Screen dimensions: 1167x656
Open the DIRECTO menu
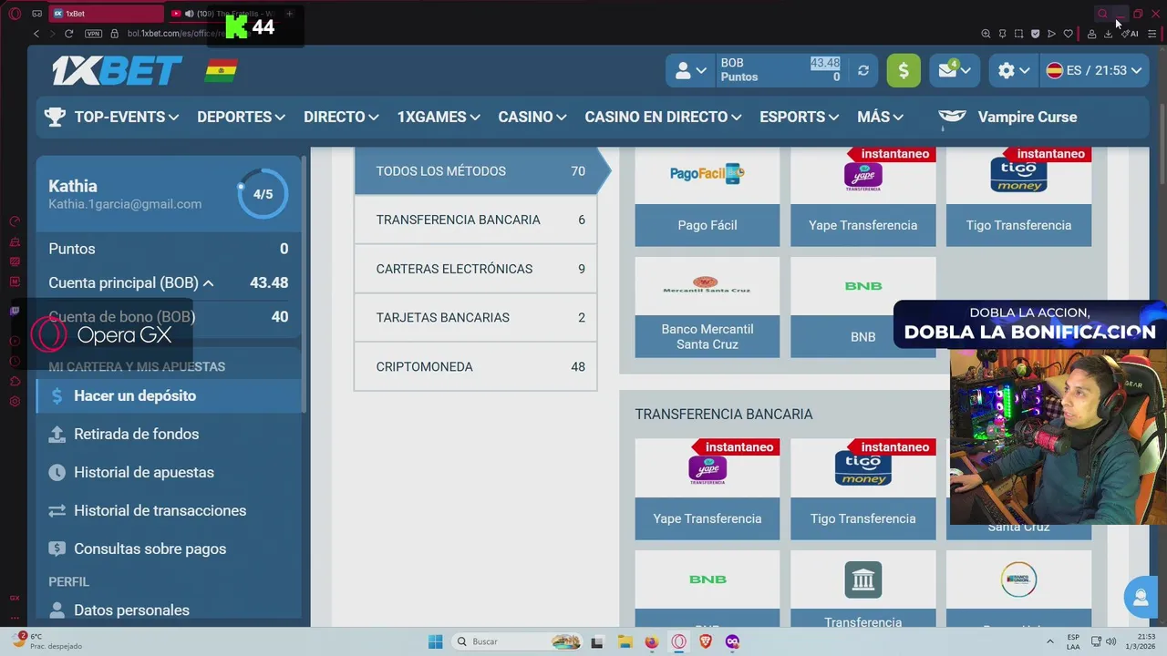(x=341, y=117)
